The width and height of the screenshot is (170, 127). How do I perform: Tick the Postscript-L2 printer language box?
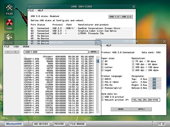coord(102,88)
